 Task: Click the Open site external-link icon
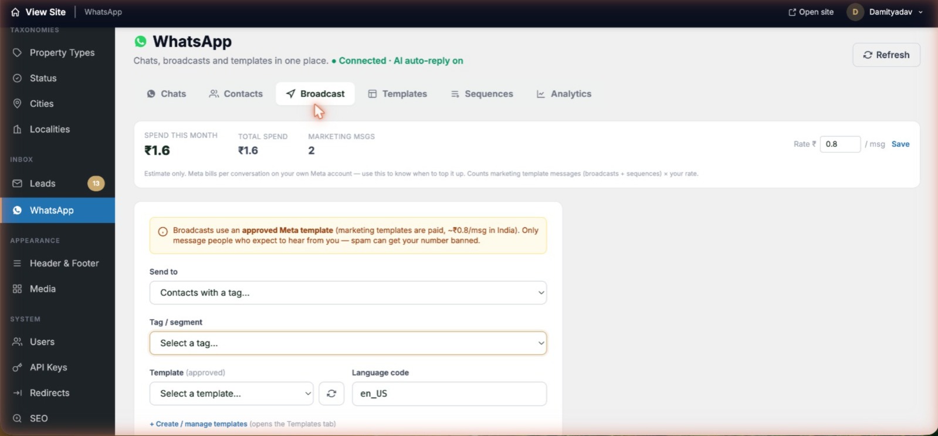793,12
